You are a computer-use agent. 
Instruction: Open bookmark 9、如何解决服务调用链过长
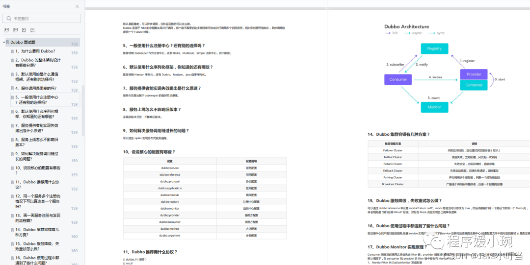37,156
